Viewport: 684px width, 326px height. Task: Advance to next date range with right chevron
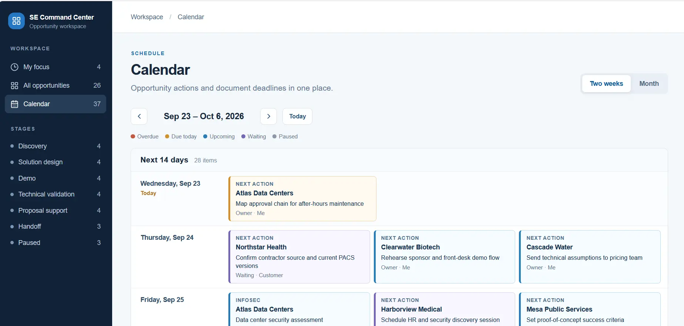pyautogui.click(x=269, y=116)
